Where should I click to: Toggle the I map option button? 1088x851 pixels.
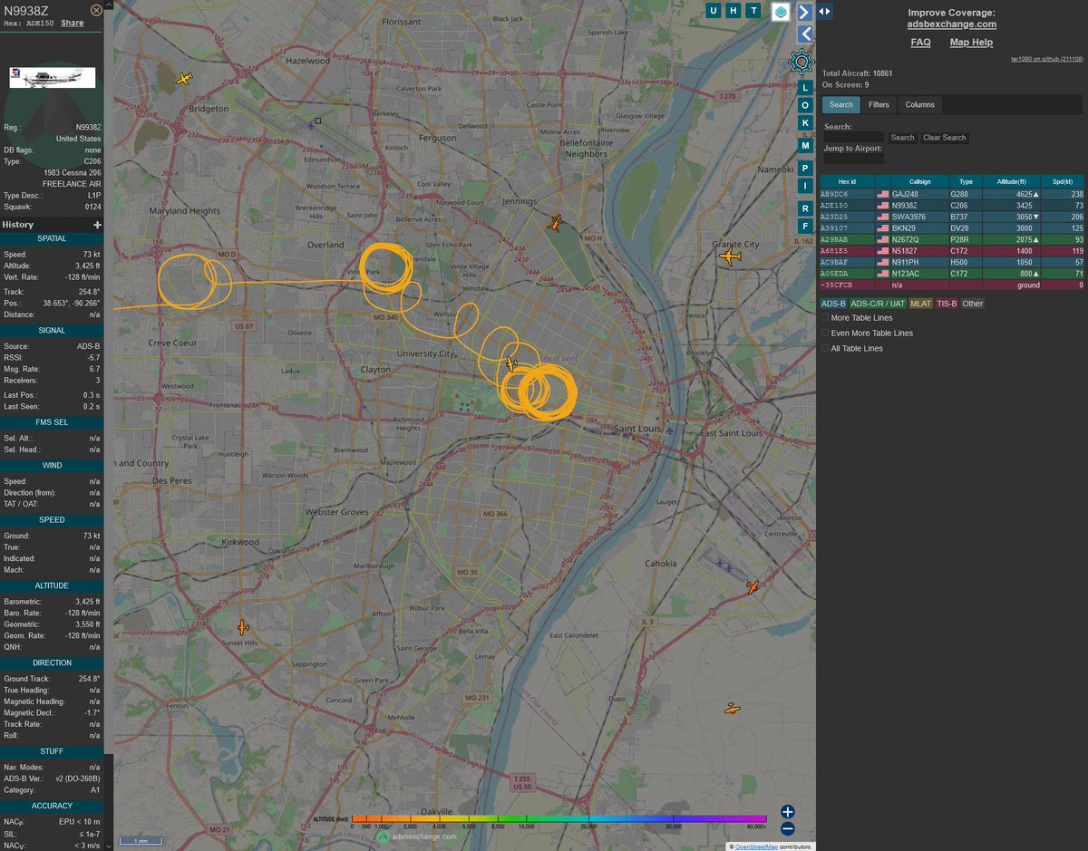pos(805,186)
